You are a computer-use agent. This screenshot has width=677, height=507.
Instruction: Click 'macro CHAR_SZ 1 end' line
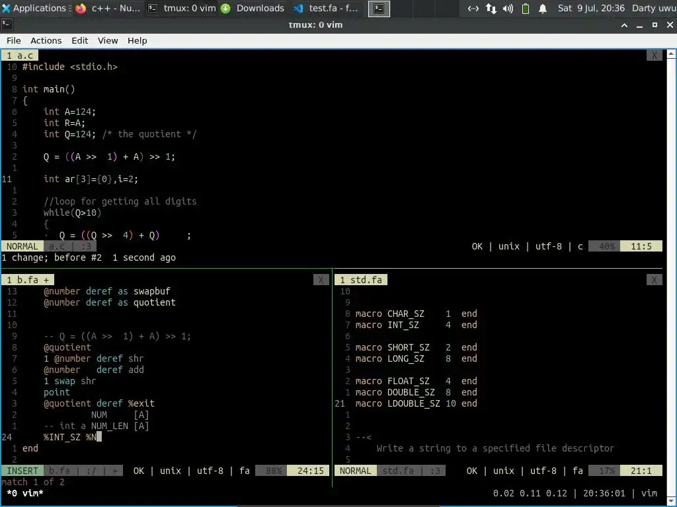click(x=417, y=314)
